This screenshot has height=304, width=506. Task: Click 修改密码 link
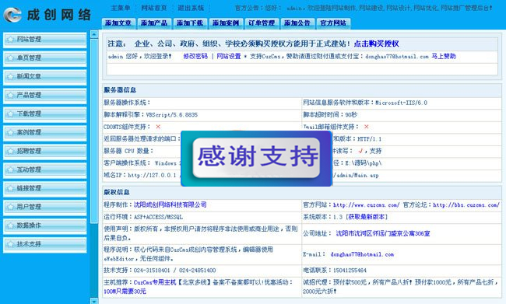click(x=195, y=57)
